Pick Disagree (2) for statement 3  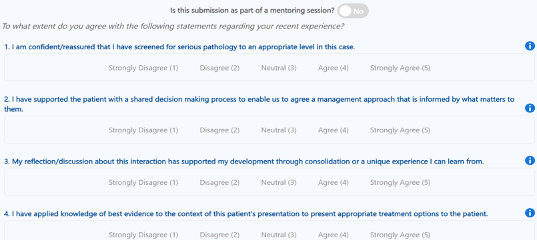pyautogui.click(x=219, y=183)
